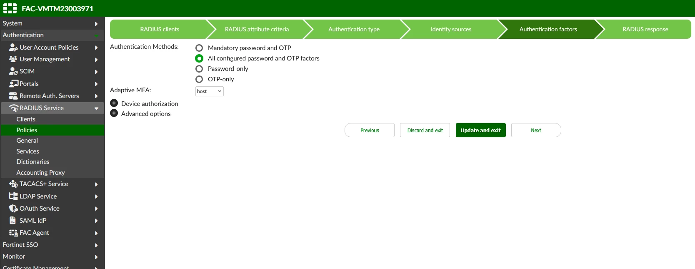Click the OAuth Service shield icon

tap(13, 209)
